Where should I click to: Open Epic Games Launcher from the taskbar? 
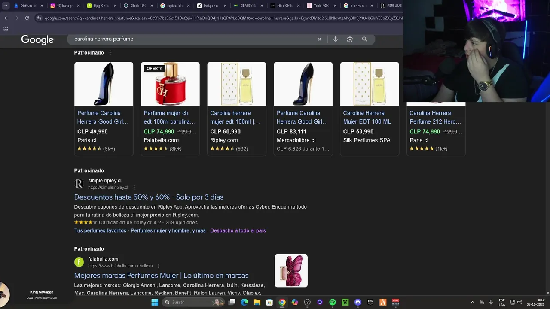(370, 302)
